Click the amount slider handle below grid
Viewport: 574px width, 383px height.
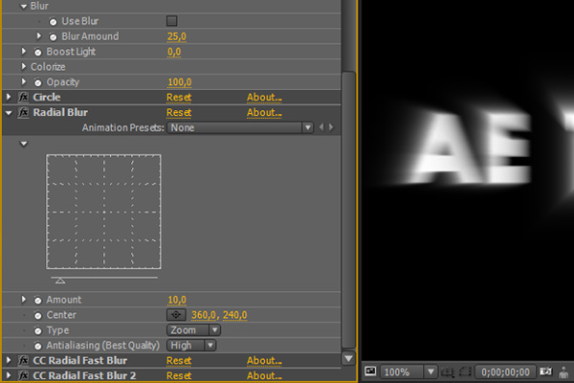pyautogui.click(x=60, y=281)
